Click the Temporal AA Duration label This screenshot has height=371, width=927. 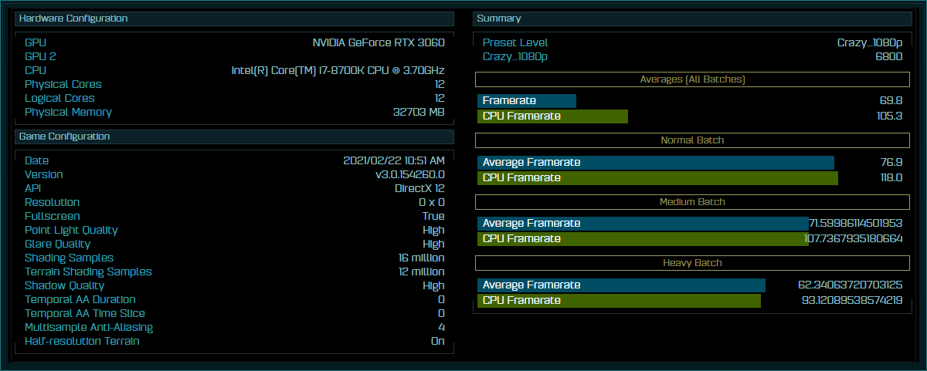click(80, 299)
